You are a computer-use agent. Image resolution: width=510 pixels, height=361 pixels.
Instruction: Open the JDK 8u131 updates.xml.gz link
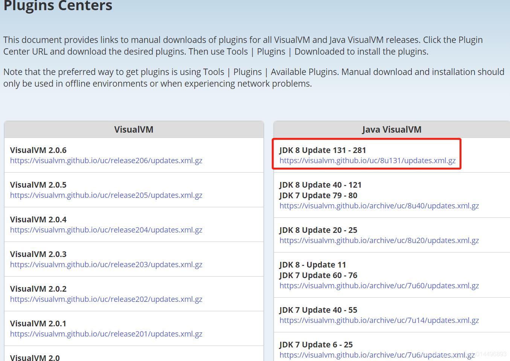(x=368, y=161)
